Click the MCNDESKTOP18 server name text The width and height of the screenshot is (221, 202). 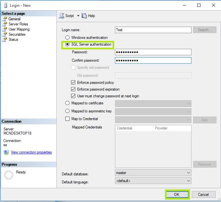tap(17, 133)
